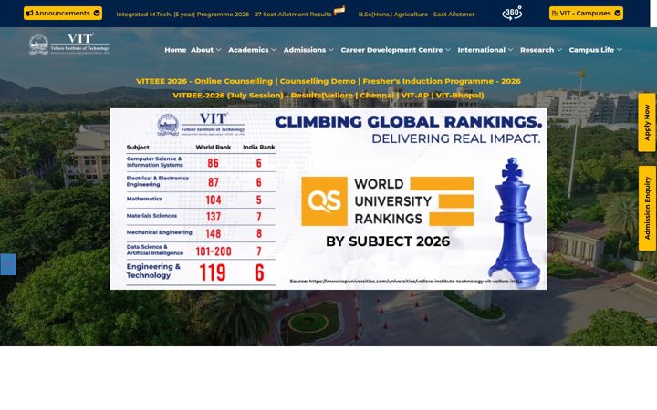The image size is (657, 410).
Task: Open VITREE-2026 results VIT-AP link
Action: 415,96
